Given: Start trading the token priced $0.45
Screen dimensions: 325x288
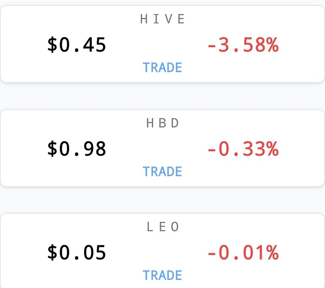Looking at the screenshot, I should (162, 68).
